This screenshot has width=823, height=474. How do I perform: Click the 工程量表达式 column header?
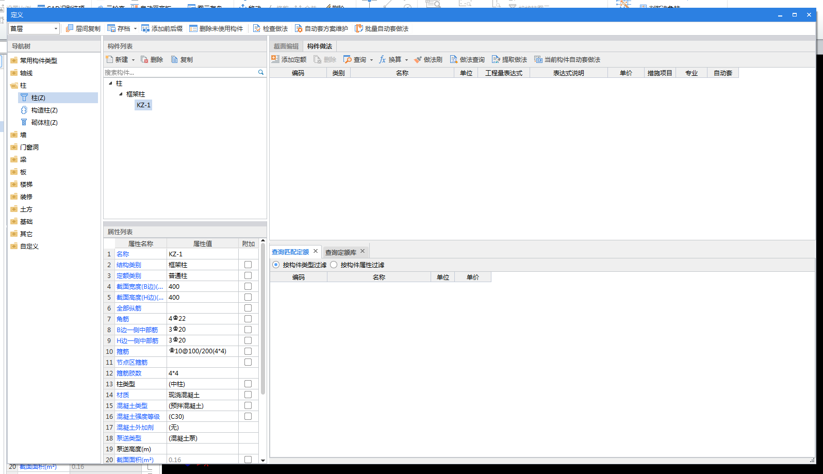pos(504,73)
